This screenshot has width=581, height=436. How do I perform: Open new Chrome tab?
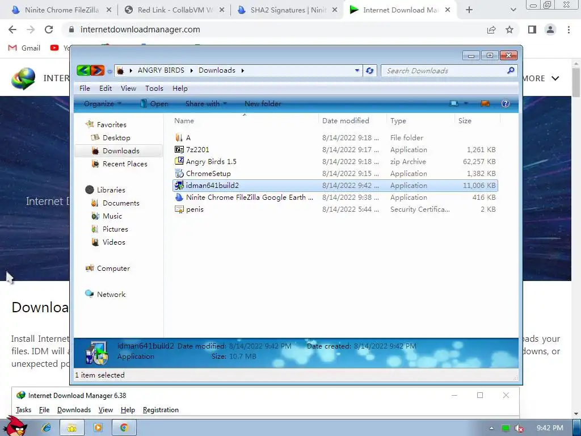(469, 10)
